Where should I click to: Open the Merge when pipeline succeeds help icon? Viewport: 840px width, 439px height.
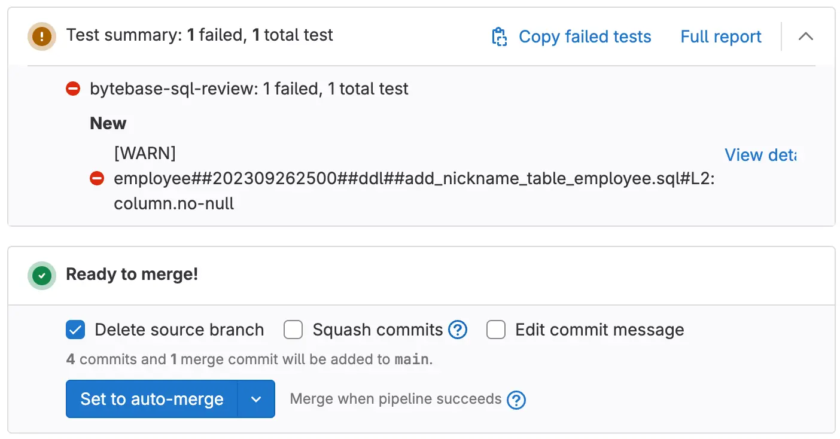(516, 400)
